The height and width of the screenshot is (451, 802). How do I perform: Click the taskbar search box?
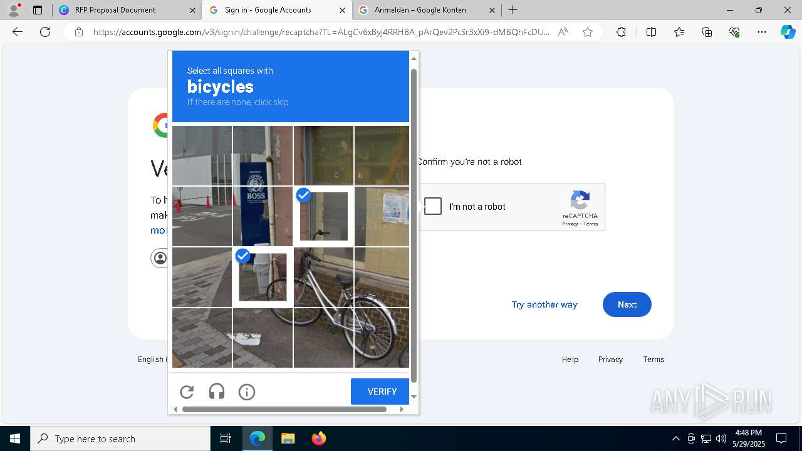(120, 438)
